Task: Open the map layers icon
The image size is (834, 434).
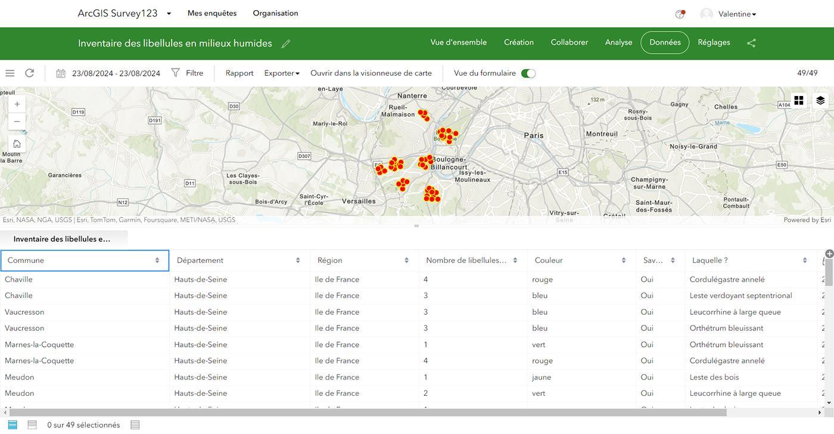Action: pyautogui.click(x=820, y=100)
